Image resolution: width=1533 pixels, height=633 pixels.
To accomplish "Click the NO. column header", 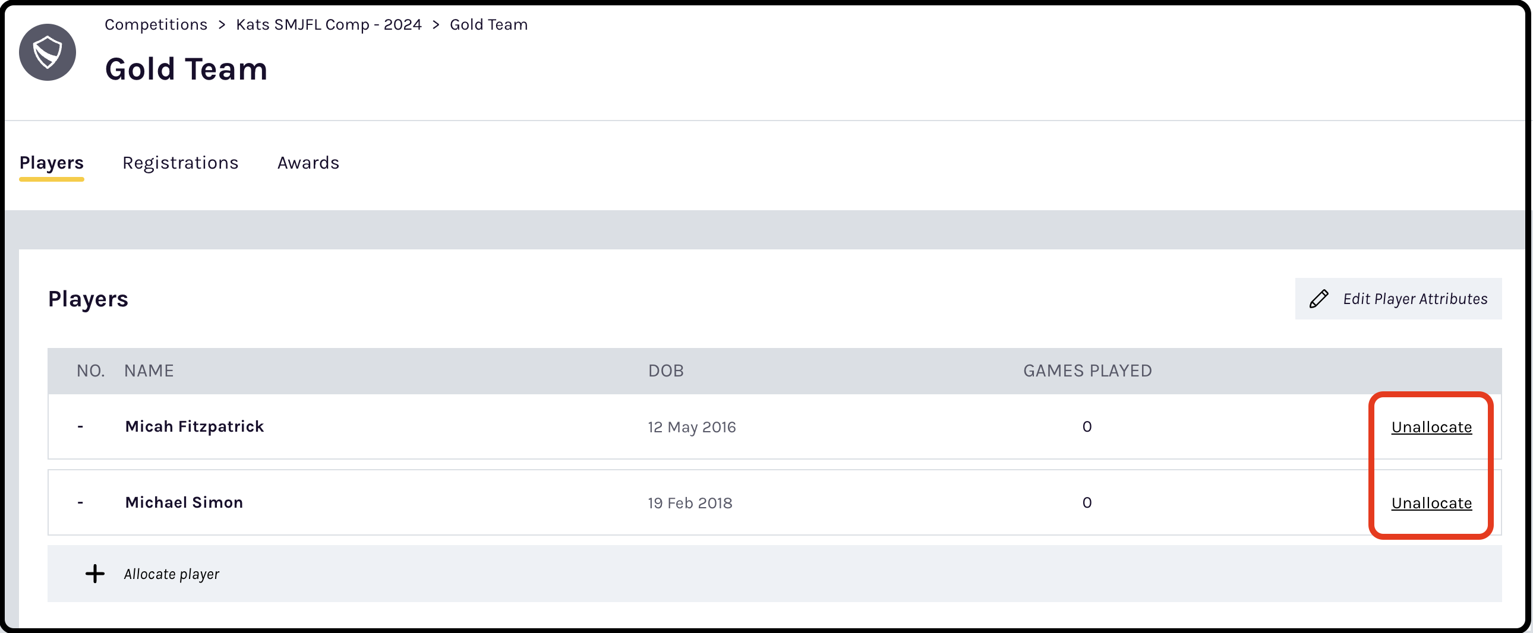I will click(90, 370).
